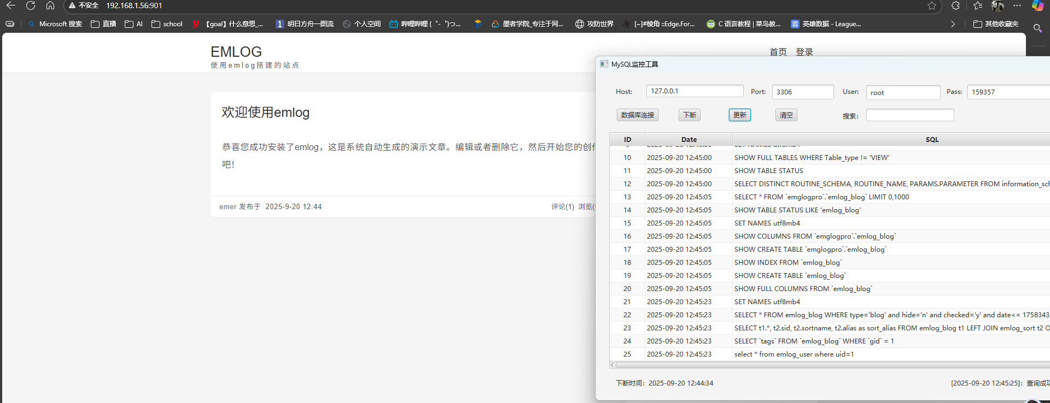
Task: Click the 清空 clear button
Action: coord(786,115)
